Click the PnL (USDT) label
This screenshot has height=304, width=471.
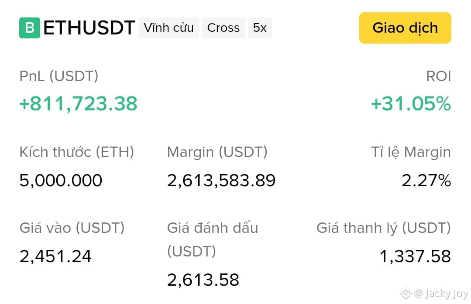59,76
